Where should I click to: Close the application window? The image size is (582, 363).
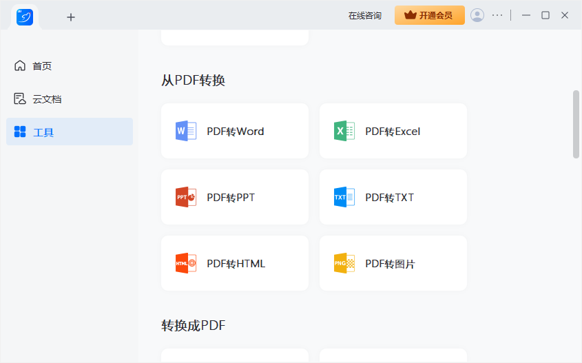pyautogui.click(x=565, y=15)
